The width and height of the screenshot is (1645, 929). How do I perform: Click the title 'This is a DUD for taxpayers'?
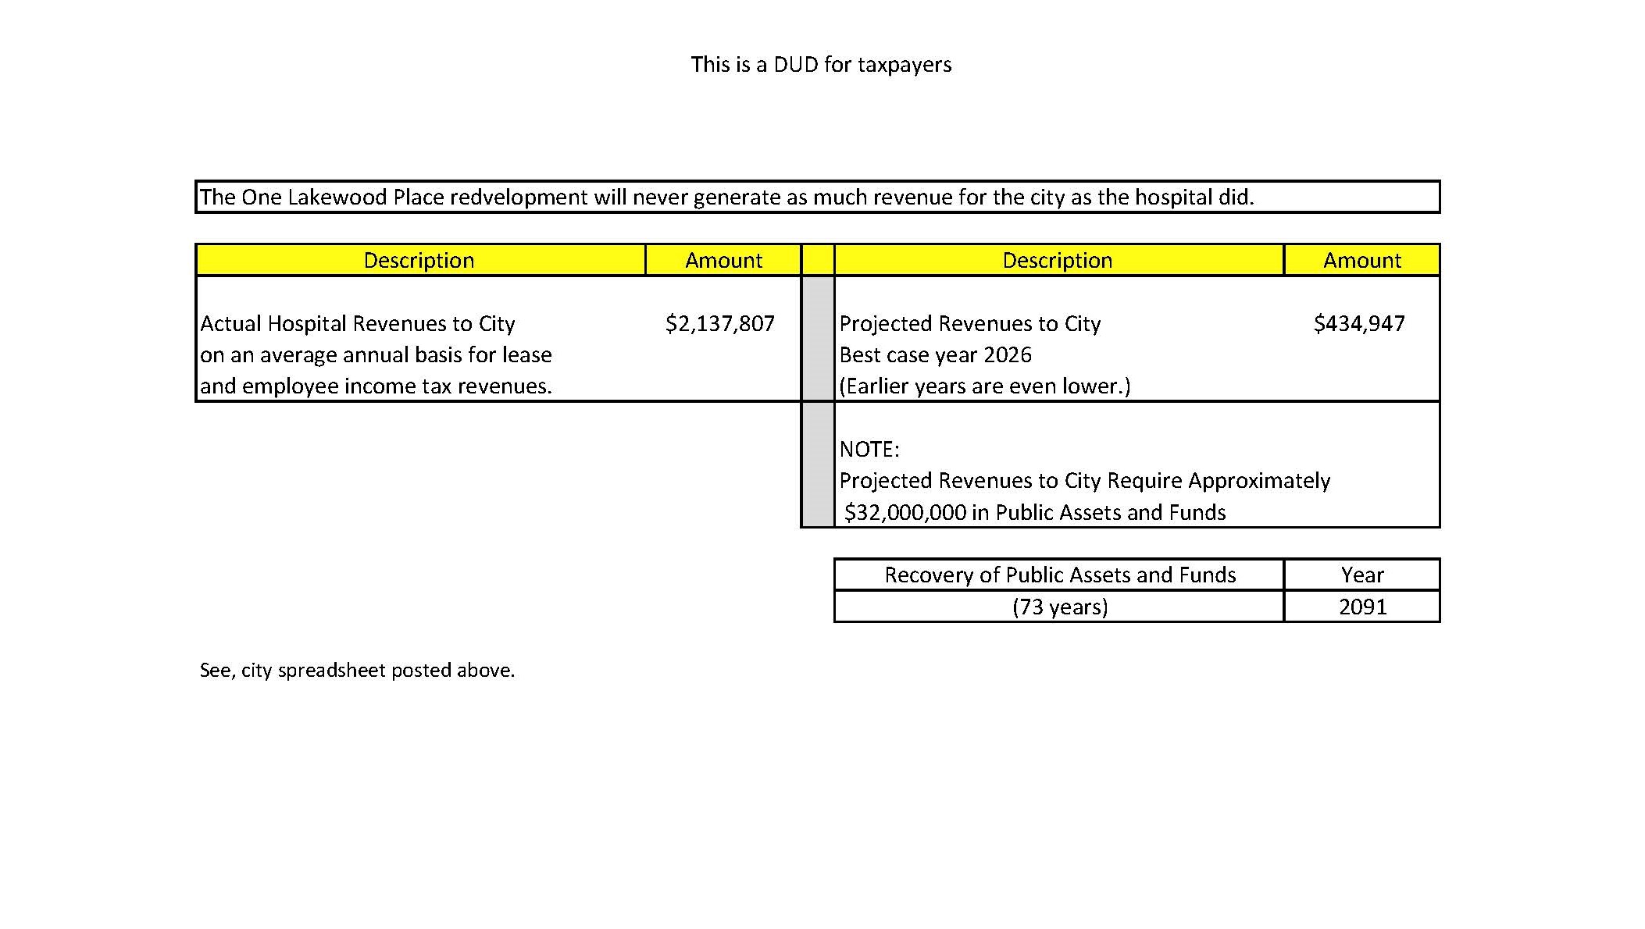(821, 66)
